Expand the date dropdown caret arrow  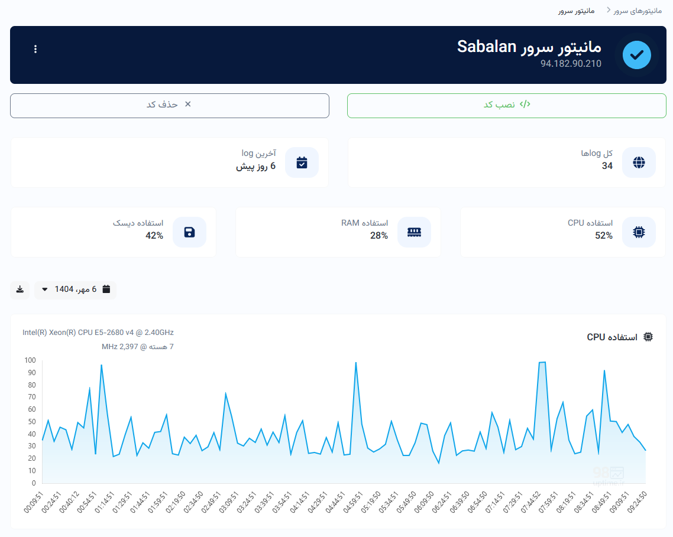pyautogui.click(x=45, y=289)
